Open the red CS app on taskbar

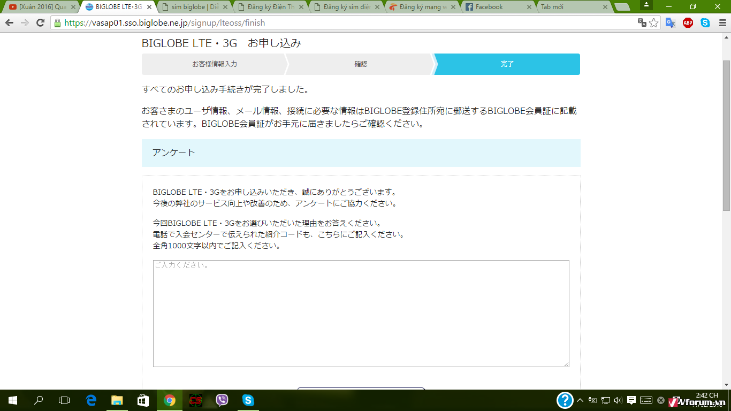(x=196, y=400)
